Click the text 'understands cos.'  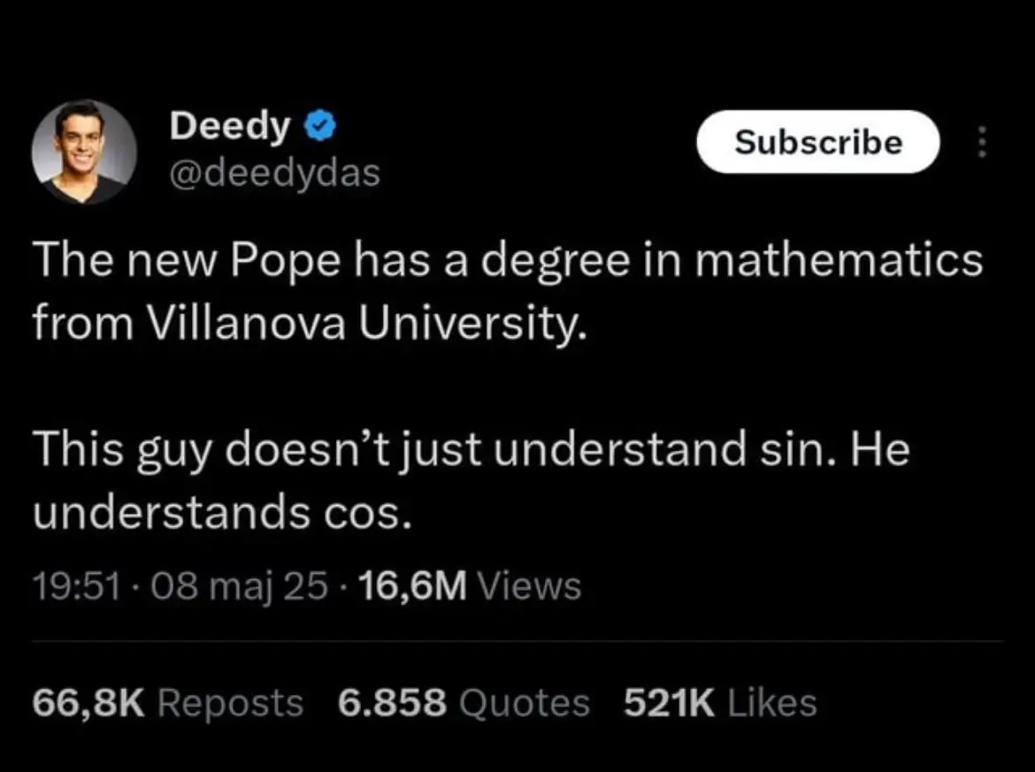coord(223,513)
